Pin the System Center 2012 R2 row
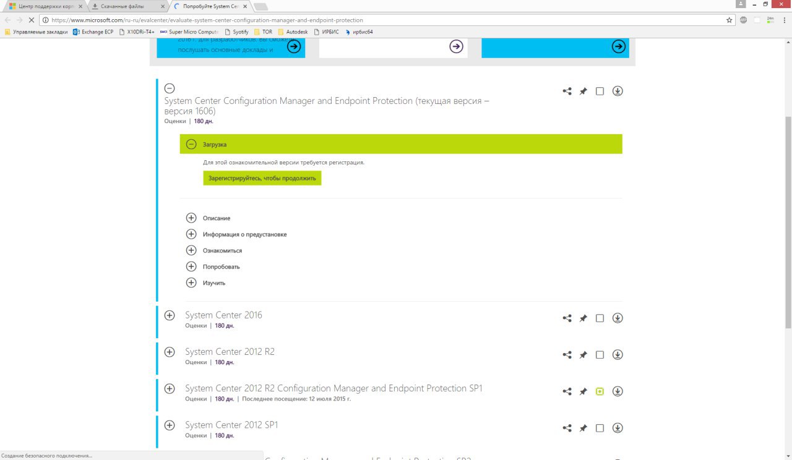This screenshot has width=792, height=460. click(x=583, y=355)
